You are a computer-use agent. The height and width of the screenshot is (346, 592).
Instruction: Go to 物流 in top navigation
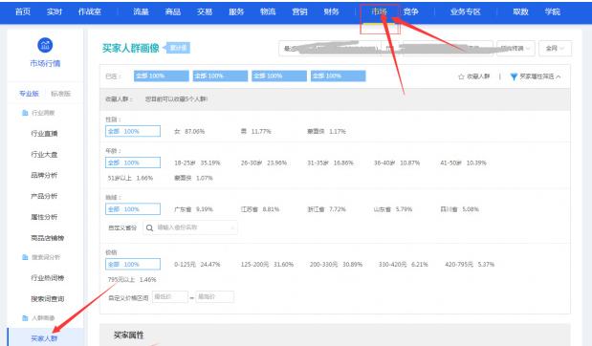click(x=268, y=11)
